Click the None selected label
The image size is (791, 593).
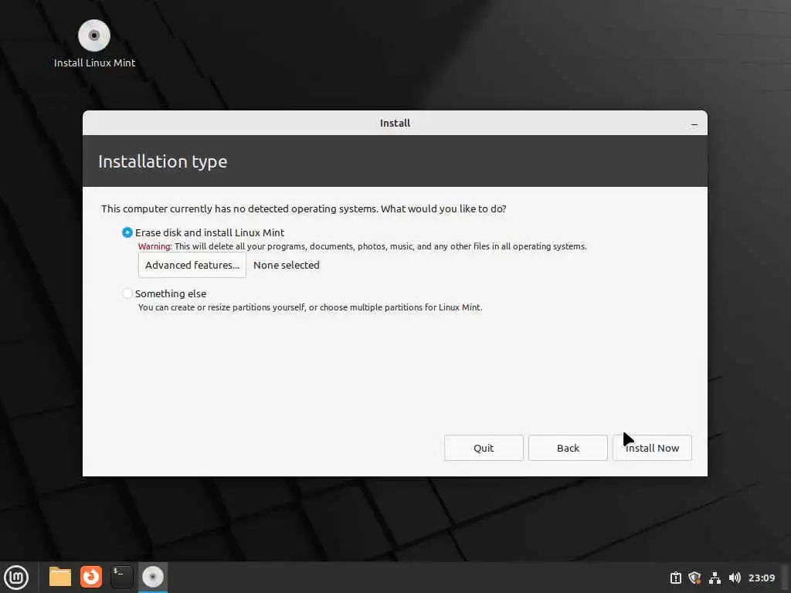[x=287, y=266]
